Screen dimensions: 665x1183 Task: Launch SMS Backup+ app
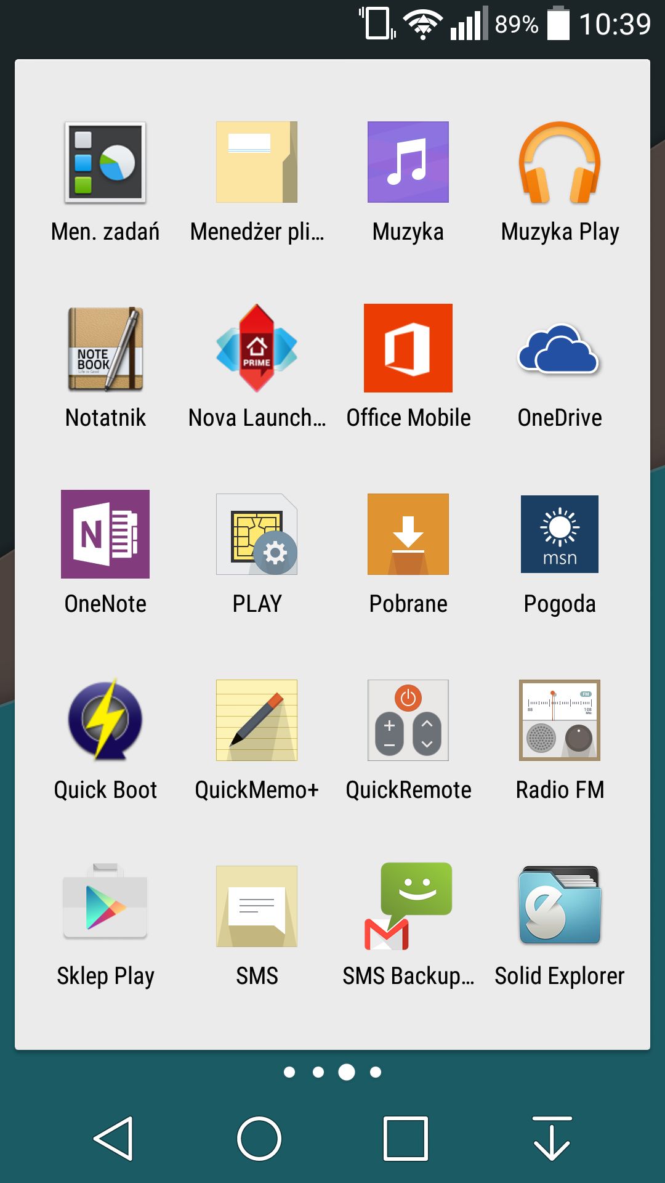click(x=408, y=906)
